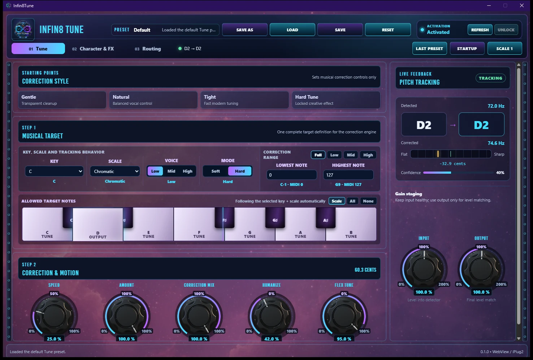Click the Amount knob
Image resolution: width=533 pixels, height=360 pixels.
coord(126,316)
